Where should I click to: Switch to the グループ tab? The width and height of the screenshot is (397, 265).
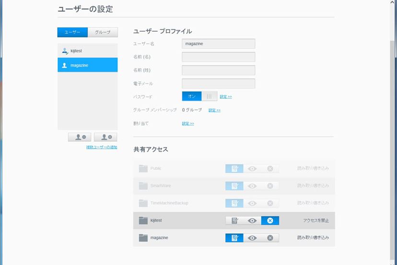click(103, 32)
